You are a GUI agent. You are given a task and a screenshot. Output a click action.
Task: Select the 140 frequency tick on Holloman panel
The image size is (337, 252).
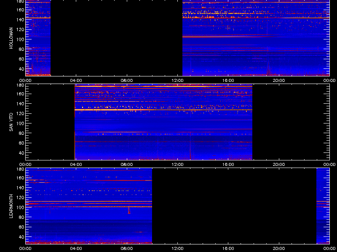click(21, 19)
